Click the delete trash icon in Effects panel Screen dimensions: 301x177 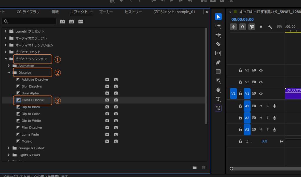[x=204, y=168]
